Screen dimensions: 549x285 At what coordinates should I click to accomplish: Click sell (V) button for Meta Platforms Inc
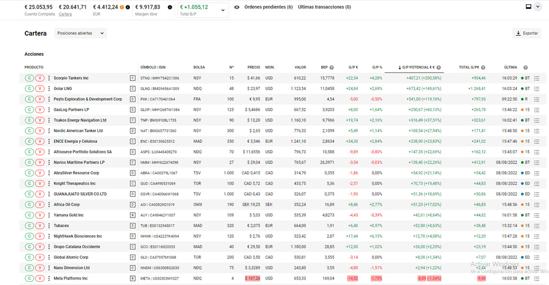[x=40, y=279]
